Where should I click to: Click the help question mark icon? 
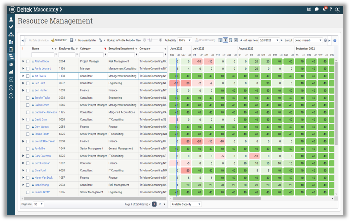click(331, 9)
